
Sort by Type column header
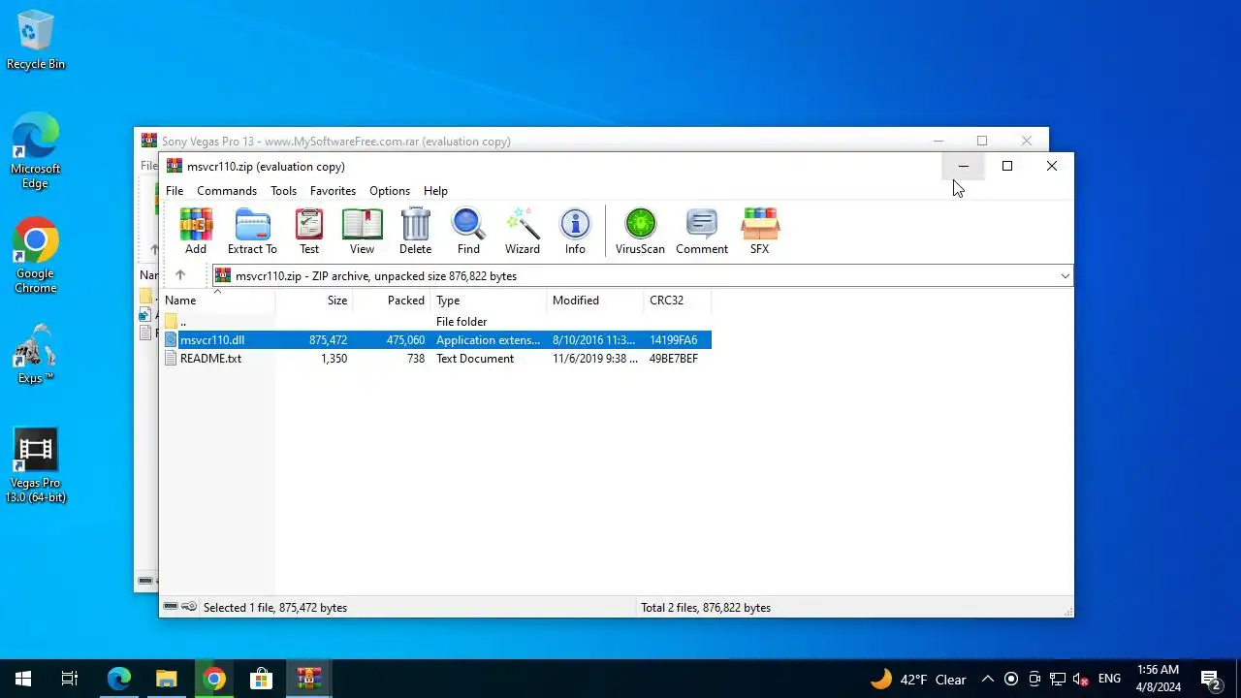(489, 301)
